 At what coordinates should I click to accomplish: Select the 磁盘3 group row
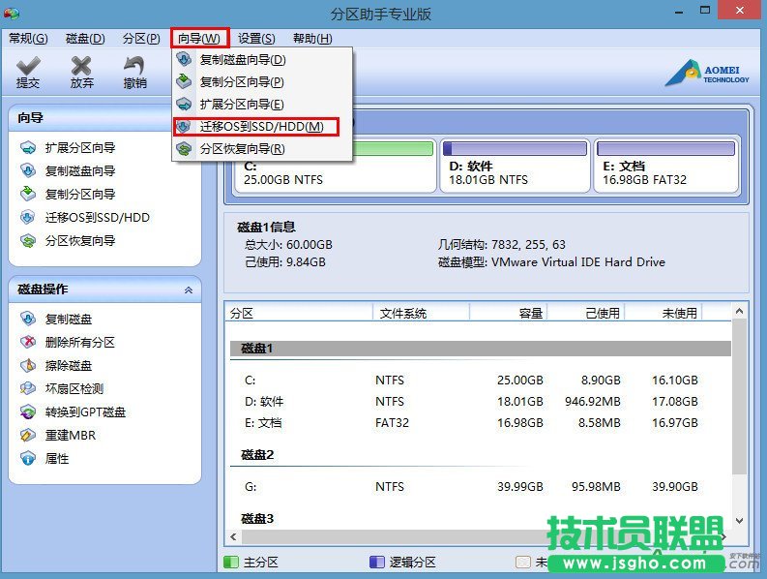click(481, 518)
